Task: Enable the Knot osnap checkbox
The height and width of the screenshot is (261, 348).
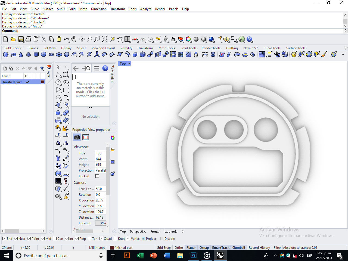Action: tap(115, 239)
